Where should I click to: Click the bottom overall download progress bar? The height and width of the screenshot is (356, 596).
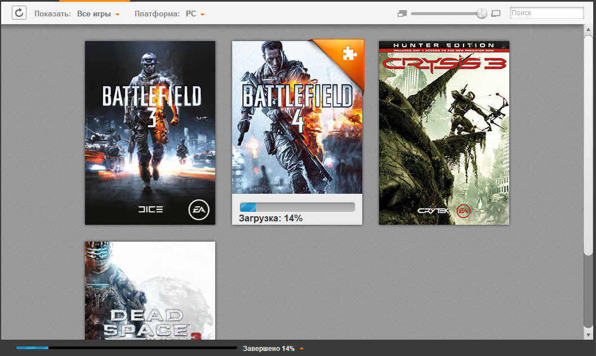[x=127, y=348]
